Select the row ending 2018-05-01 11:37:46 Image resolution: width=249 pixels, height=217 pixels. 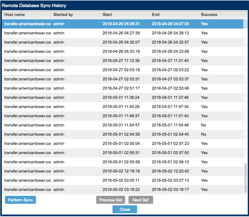click(x=170, y=98)
